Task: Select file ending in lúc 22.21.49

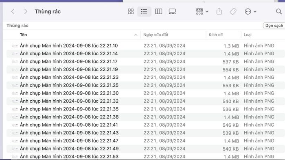Action: point(69,149)
